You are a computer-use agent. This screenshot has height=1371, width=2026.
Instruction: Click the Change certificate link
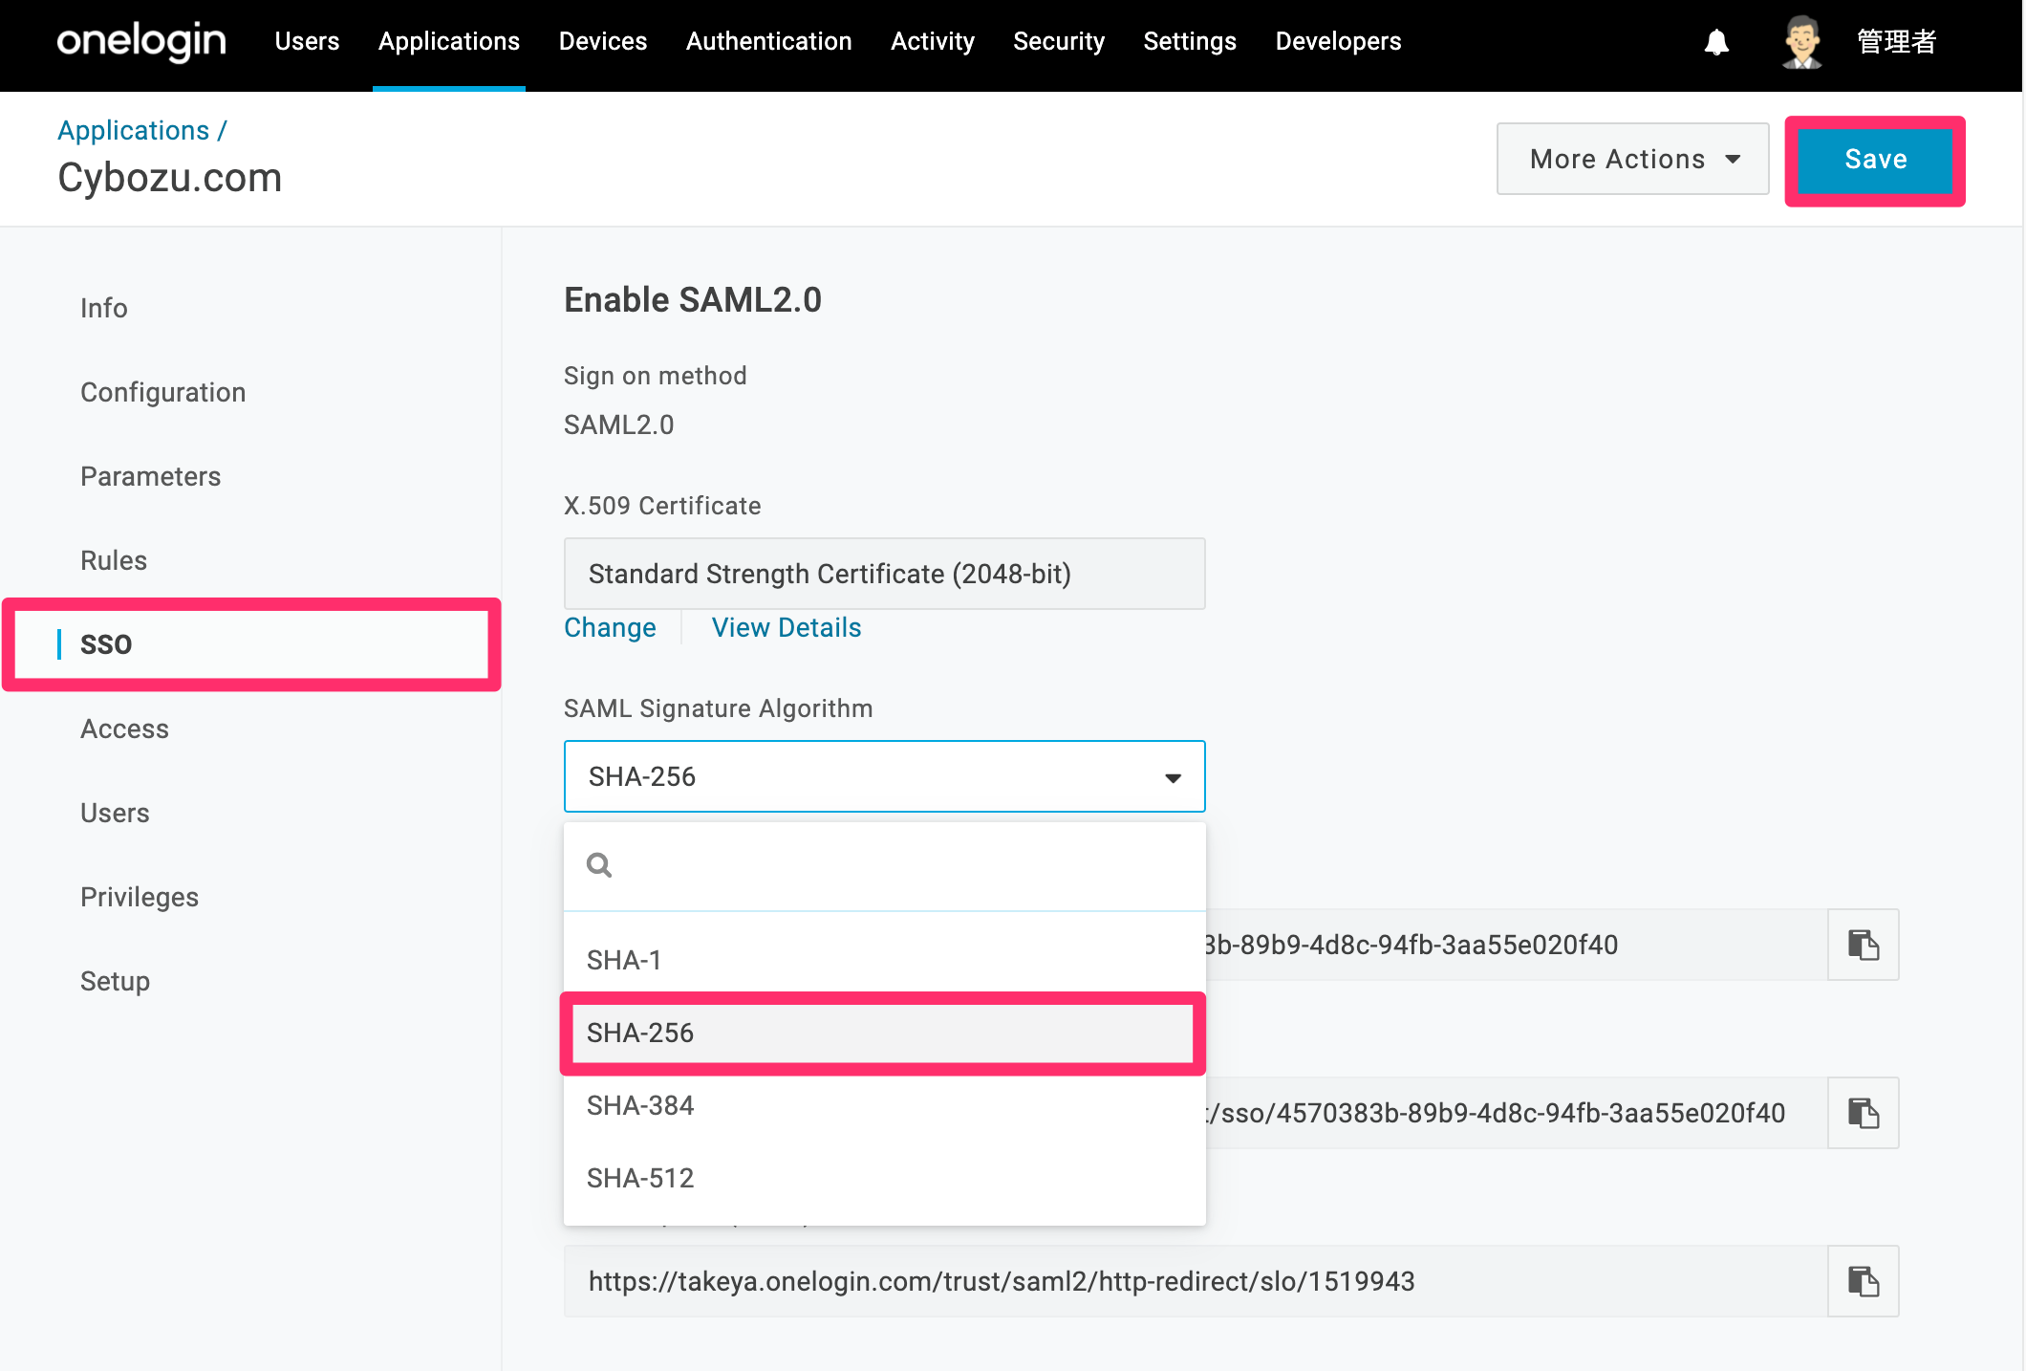tap(610, 627)
